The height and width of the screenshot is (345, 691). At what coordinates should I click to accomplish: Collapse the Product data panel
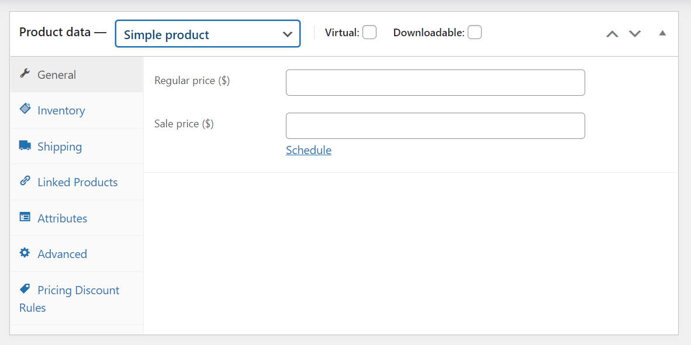(x=662, y=33)
